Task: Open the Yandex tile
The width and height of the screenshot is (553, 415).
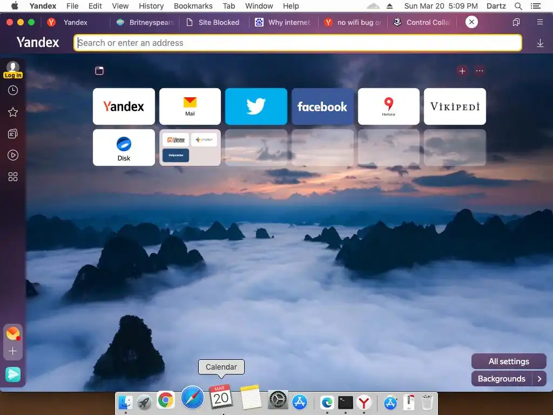Action: [x=124, y=106]
